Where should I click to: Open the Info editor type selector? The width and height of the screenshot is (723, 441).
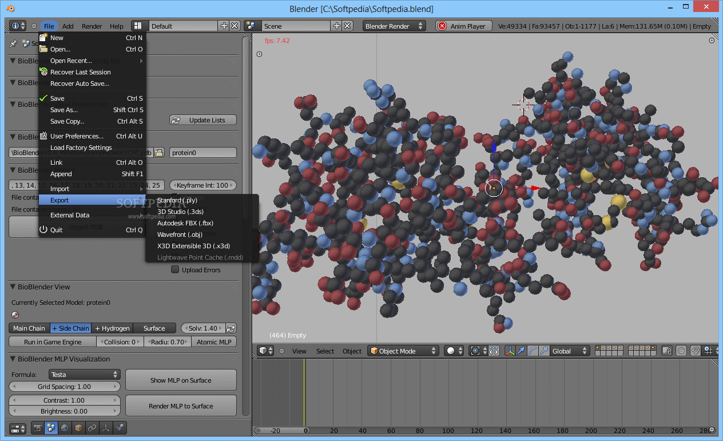pos(18,26)
